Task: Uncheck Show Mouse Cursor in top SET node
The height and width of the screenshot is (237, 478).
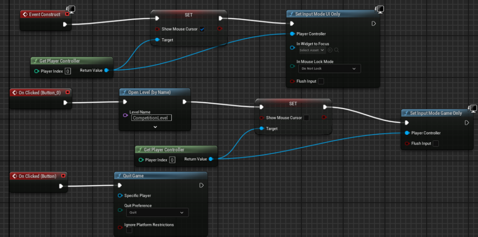Action: (202, 29)
